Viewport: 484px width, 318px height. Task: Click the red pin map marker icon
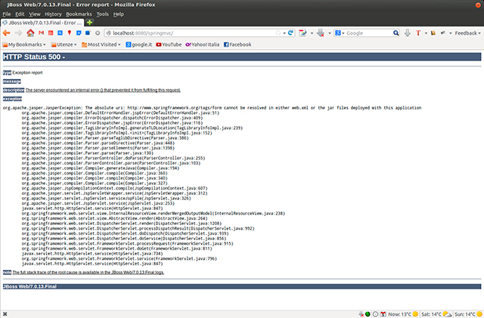(70, 32)
